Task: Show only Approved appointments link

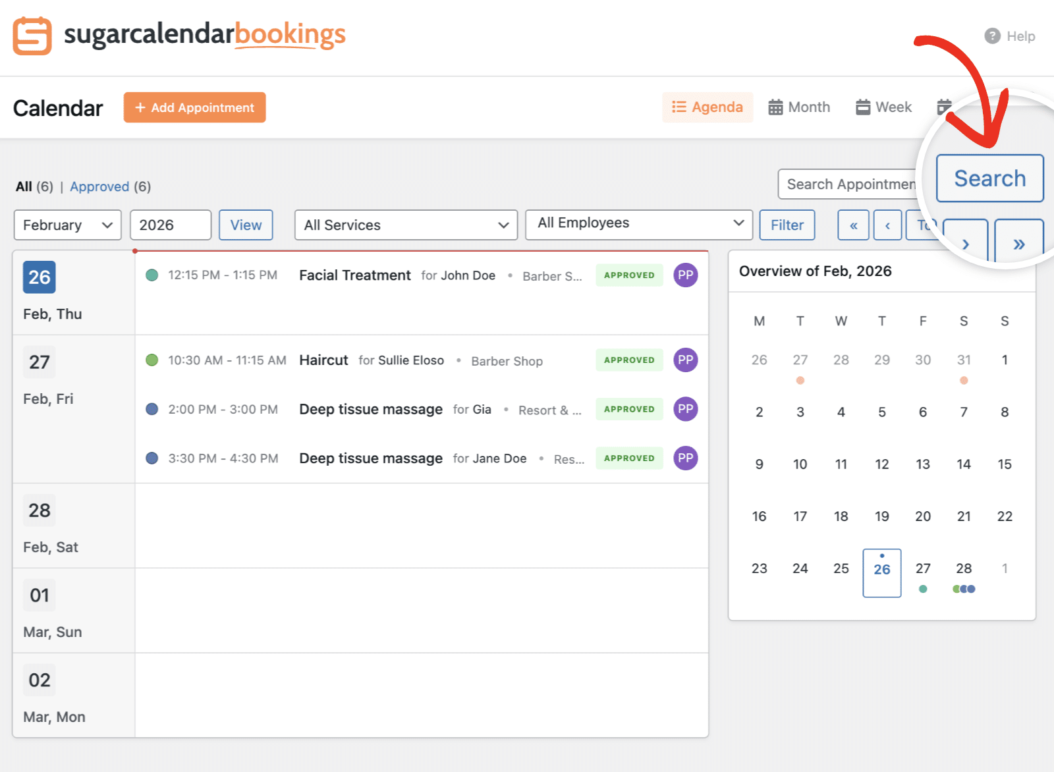Action: 99,187
